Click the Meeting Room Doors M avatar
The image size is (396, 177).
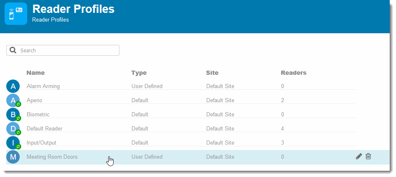point(13,157)
